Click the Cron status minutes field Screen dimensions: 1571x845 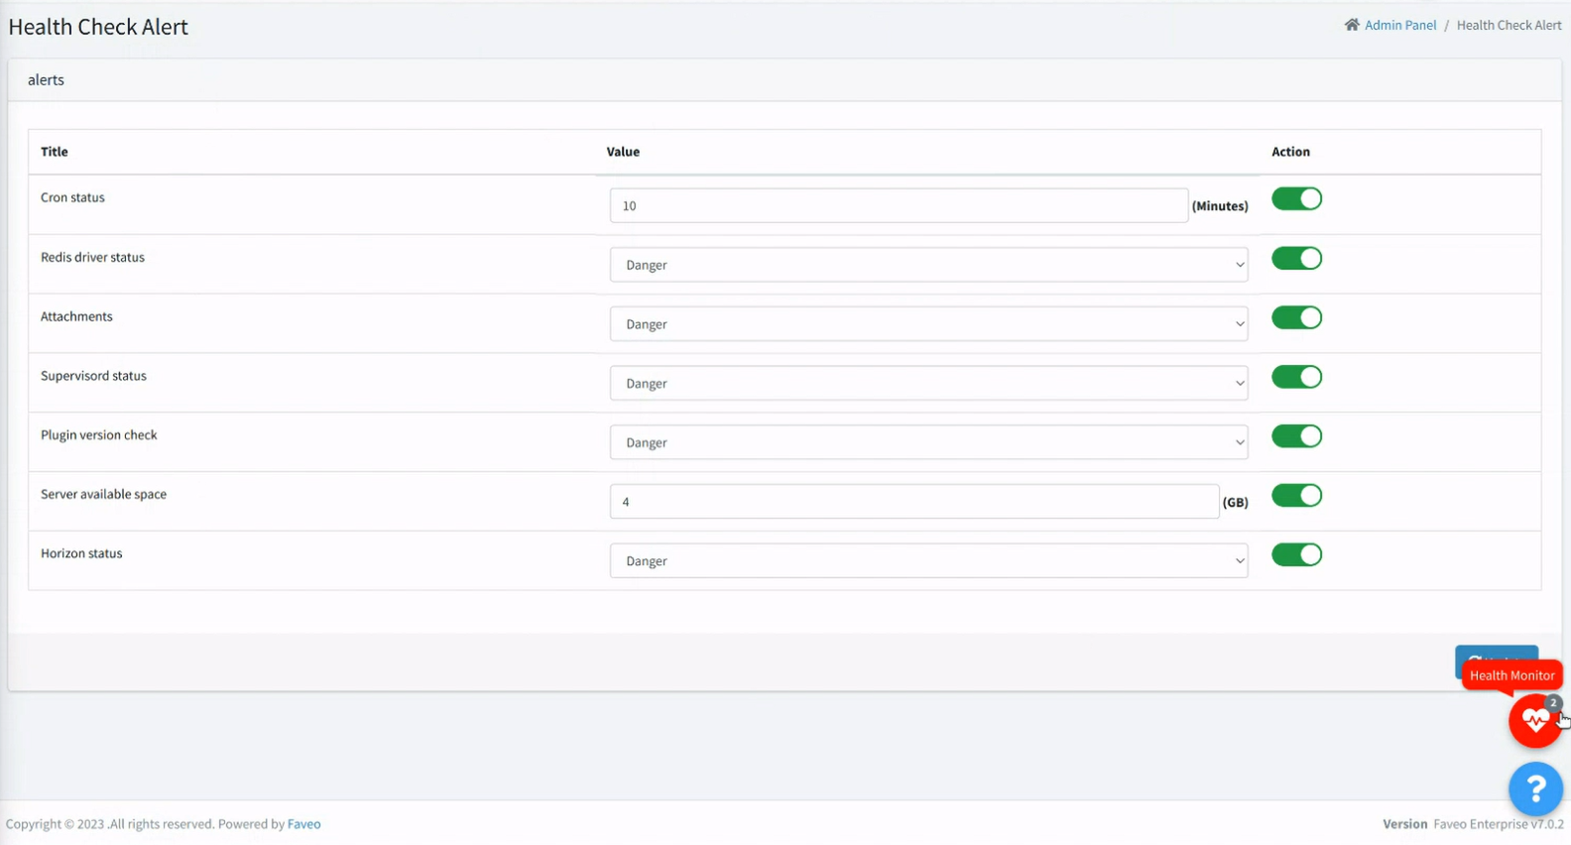899,205
